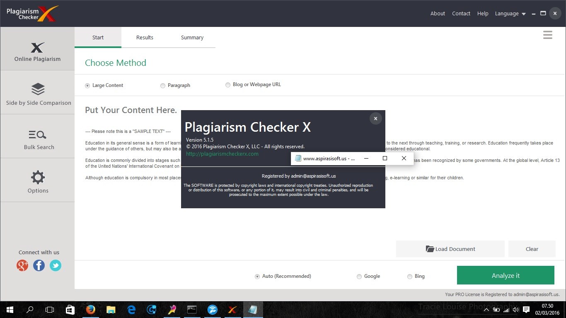
Task: Switch to the Notepad taskbar icon
Action: 253,310
